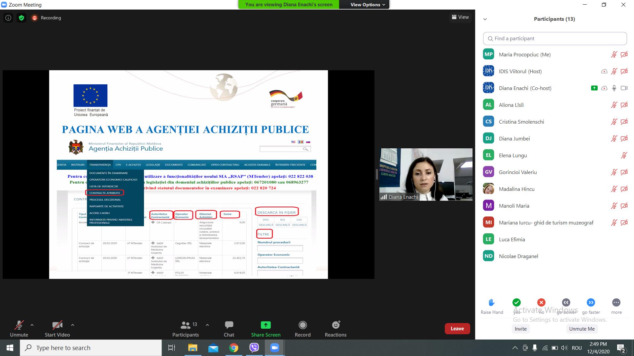Open the View layout options
Screen dimensions: 634x356
click(460, 17)
